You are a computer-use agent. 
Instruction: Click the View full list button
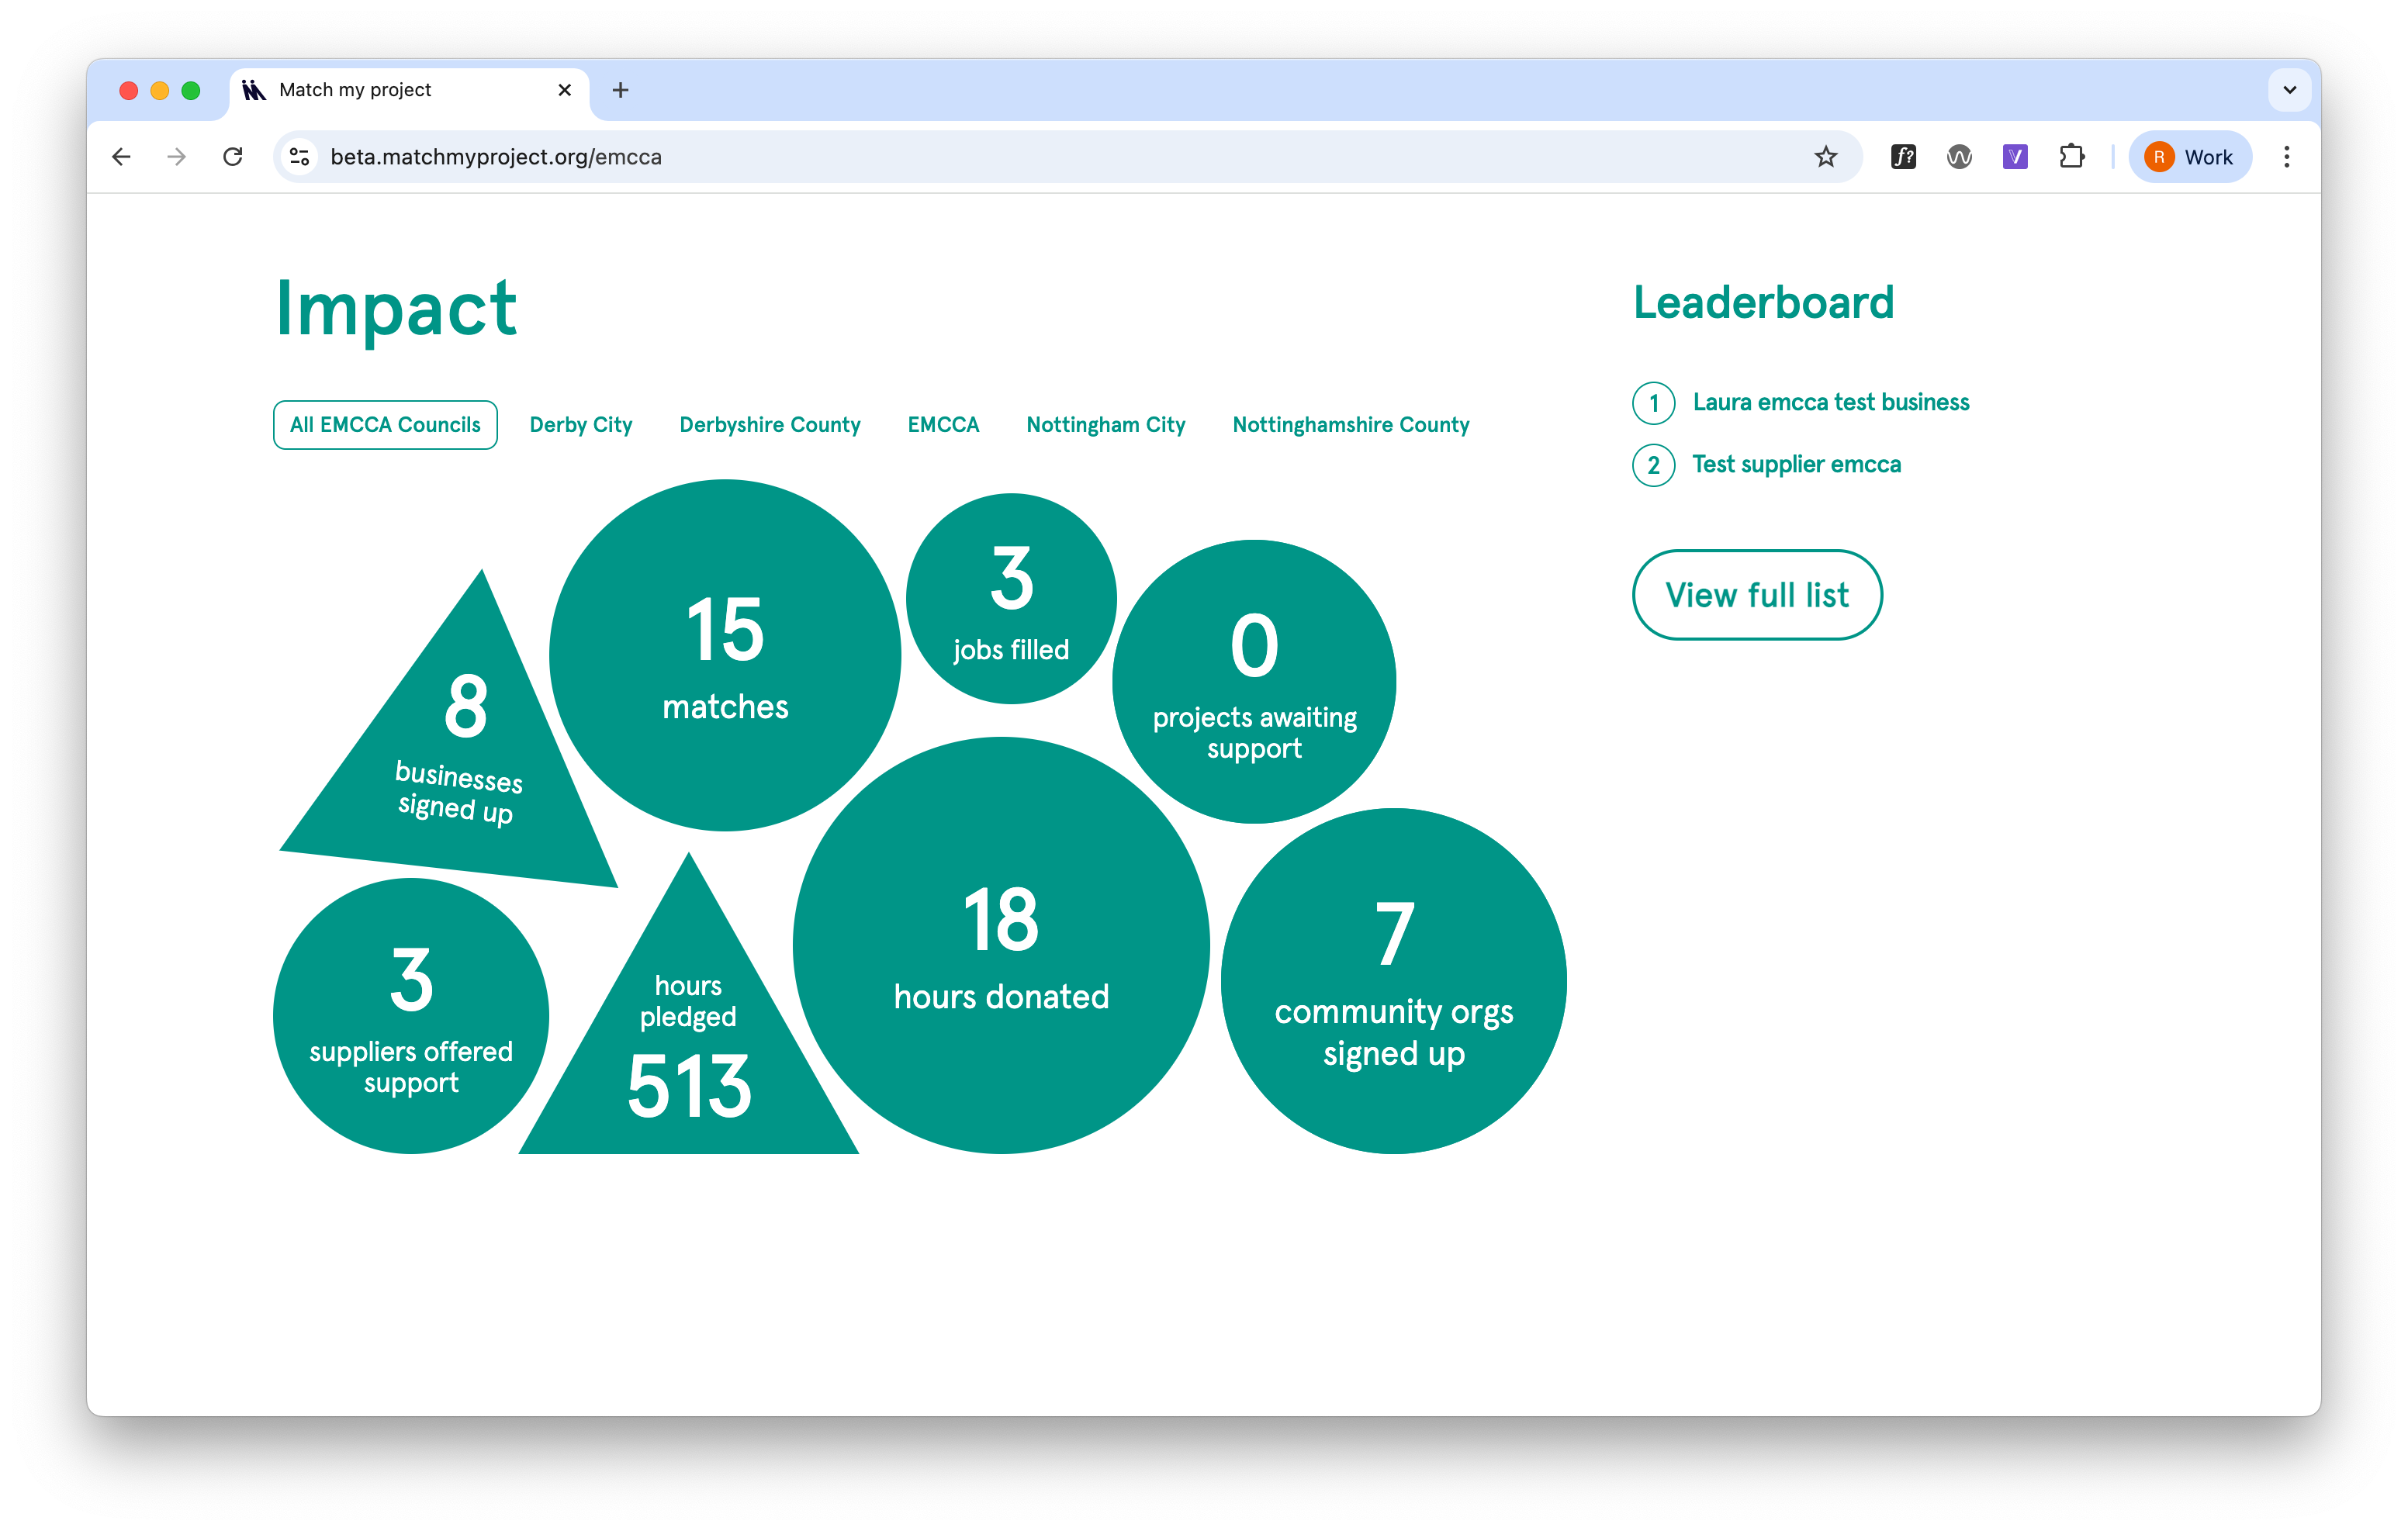pyautogui.click(x=1756, y=595)
